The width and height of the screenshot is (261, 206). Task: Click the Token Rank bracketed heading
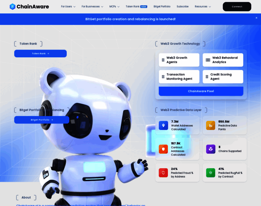click(x=28, y=44)
